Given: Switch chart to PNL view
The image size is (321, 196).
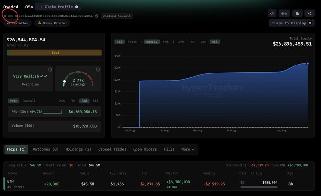Looking at the screenshot, I should [x=166, y=41].
